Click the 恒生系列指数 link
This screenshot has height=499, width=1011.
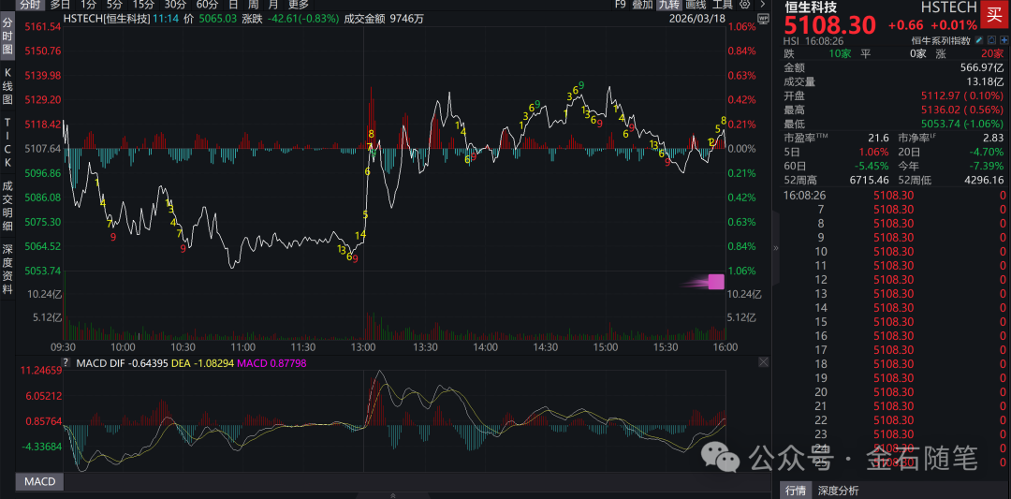(942, 40)
